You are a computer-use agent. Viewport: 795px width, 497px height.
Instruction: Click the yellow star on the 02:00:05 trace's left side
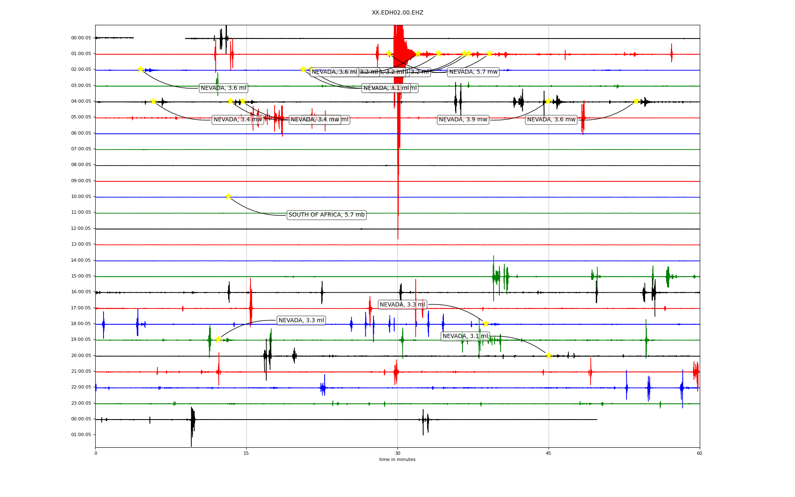coord(140,69)
